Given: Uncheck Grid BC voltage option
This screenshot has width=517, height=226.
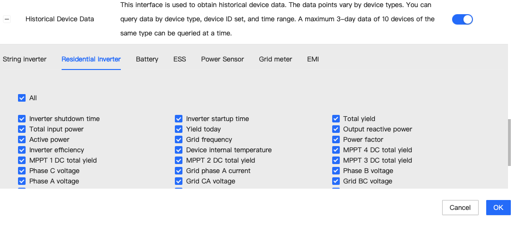Looking at the screenshot, I should tap(336, 181).
